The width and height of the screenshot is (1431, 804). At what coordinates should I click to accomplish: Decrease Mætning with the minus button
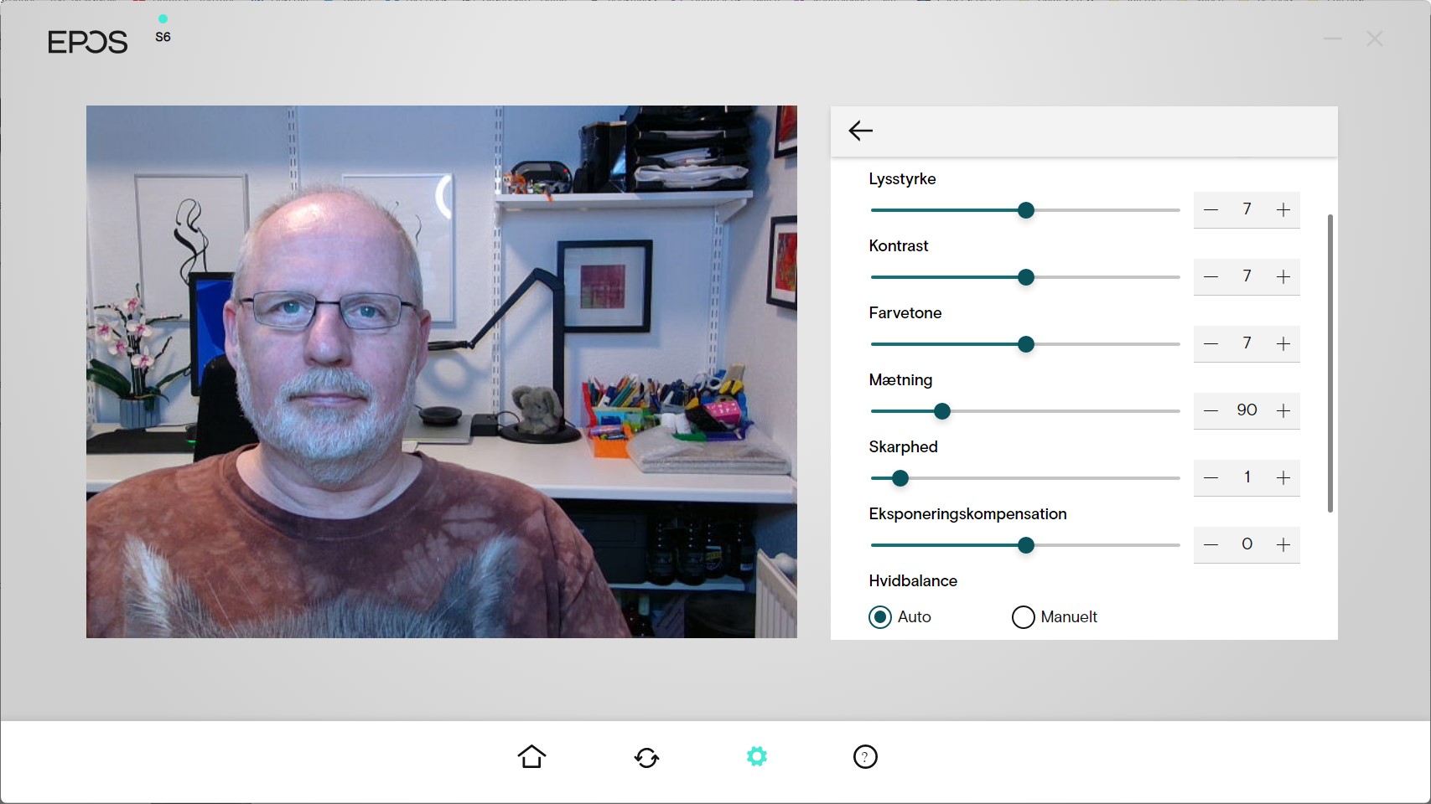pos(1211,411)
